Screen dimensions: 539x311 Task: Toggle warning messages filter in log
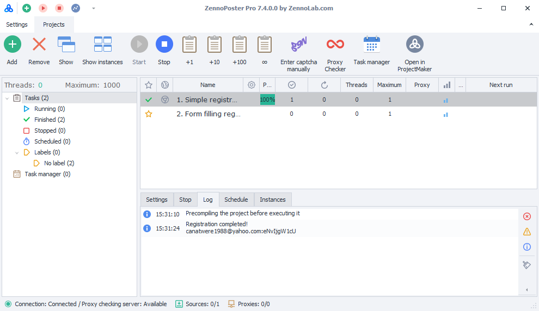click(526, 232)
